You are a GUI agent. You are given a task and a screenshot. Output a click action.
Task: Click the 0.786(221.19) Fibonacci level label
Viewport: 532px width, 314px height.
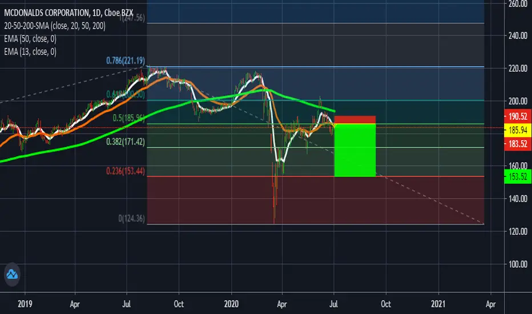(126, 61)
